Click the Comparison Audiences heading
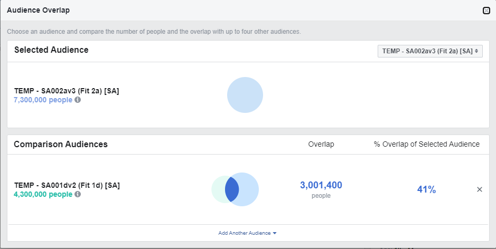Image resolution: width=496 pixels, height=249 pixels. point(61,144)
